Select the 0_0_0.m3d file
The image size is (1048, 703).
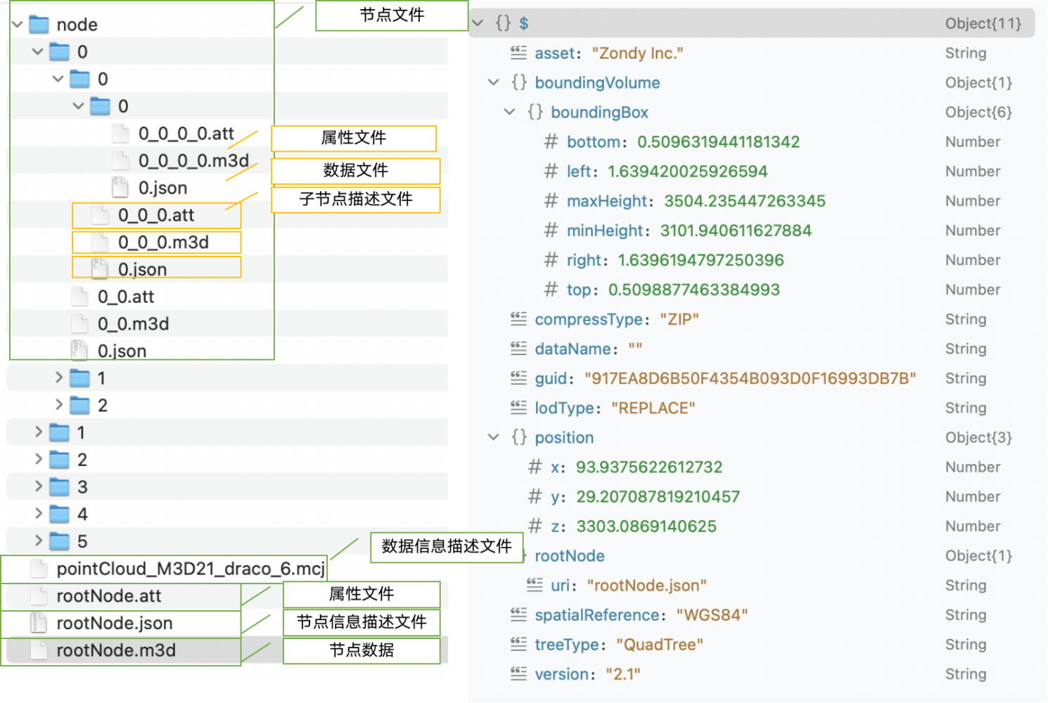click(x=163, y=243)
